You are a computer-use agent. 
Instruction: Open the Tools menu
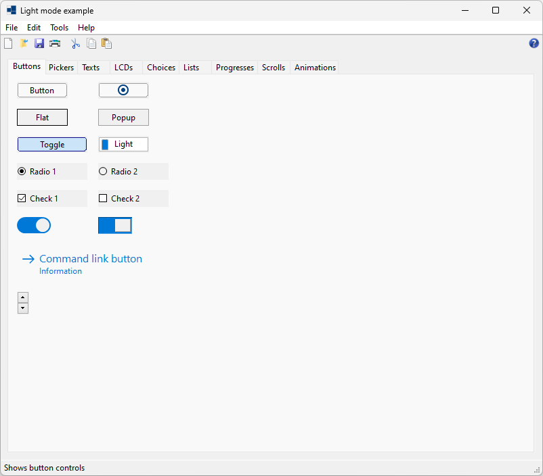click(59, 28)
